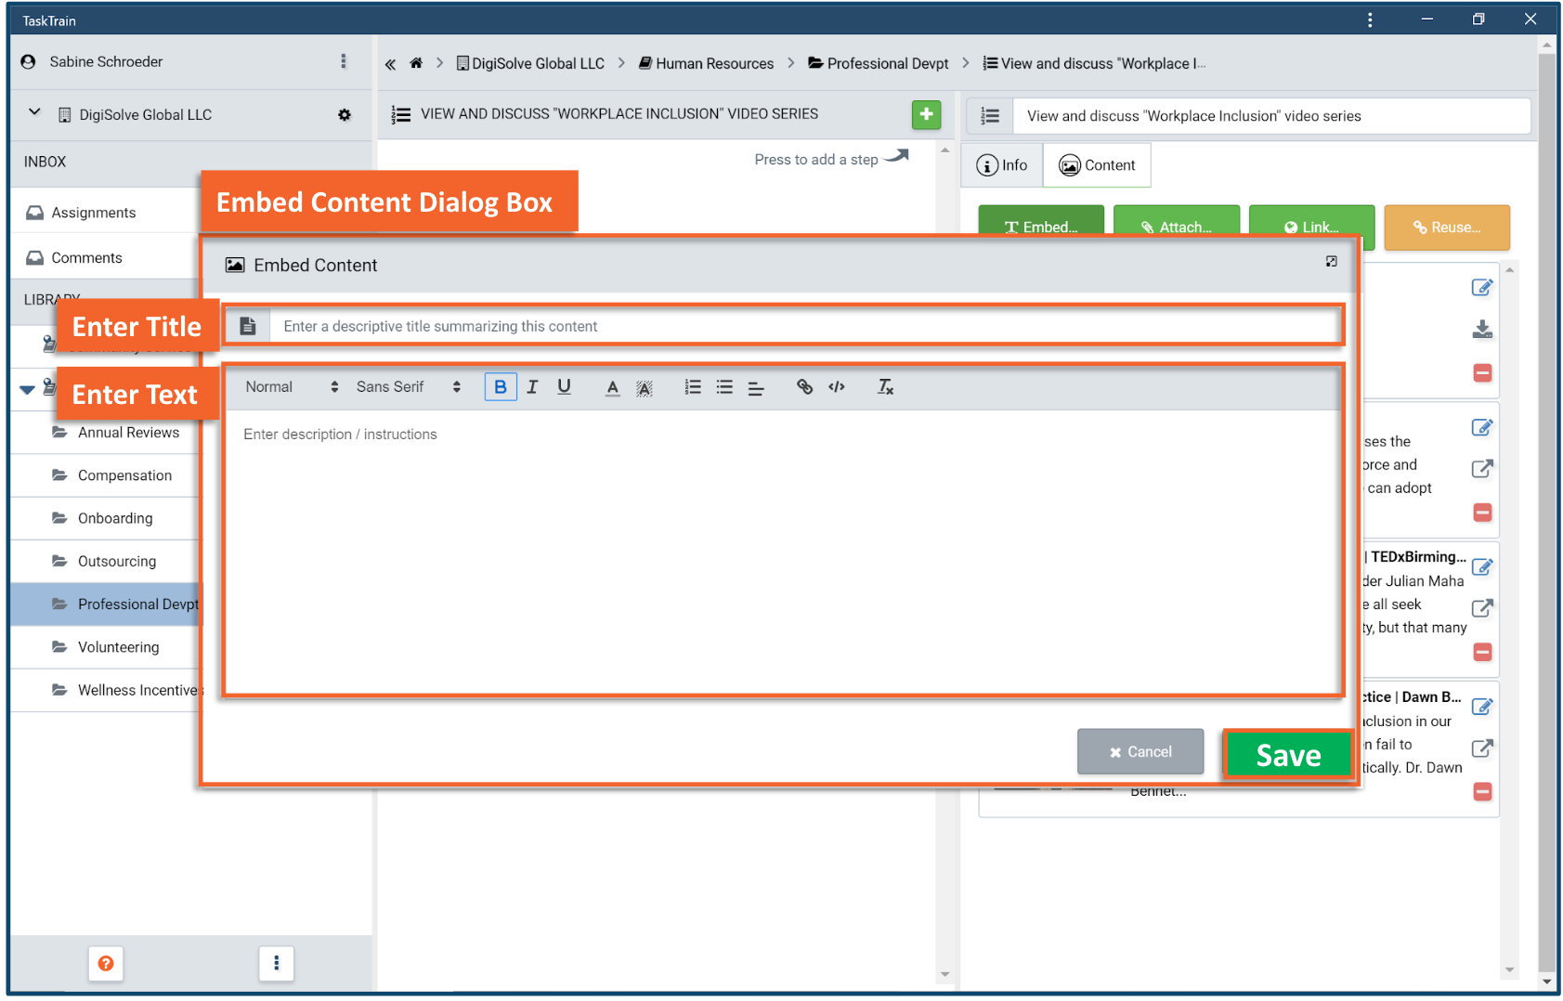Screen dimensions: 1563x1001
Task: Open the font color picker
Action: pos(612,388)
